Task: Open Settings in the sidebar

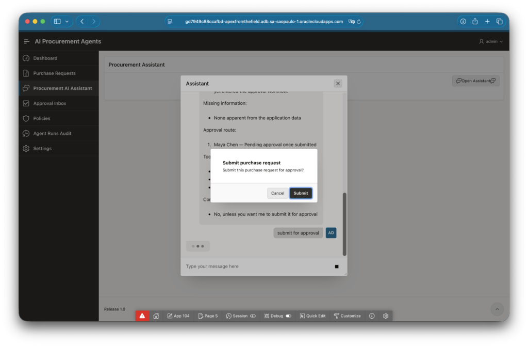Action: [59, 148]
